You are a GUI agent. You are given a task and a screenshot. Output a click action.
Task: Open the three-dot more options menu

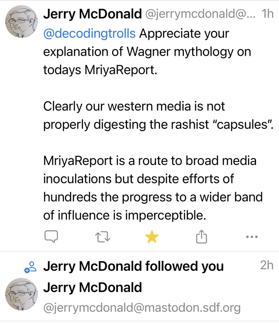(251, 237)
